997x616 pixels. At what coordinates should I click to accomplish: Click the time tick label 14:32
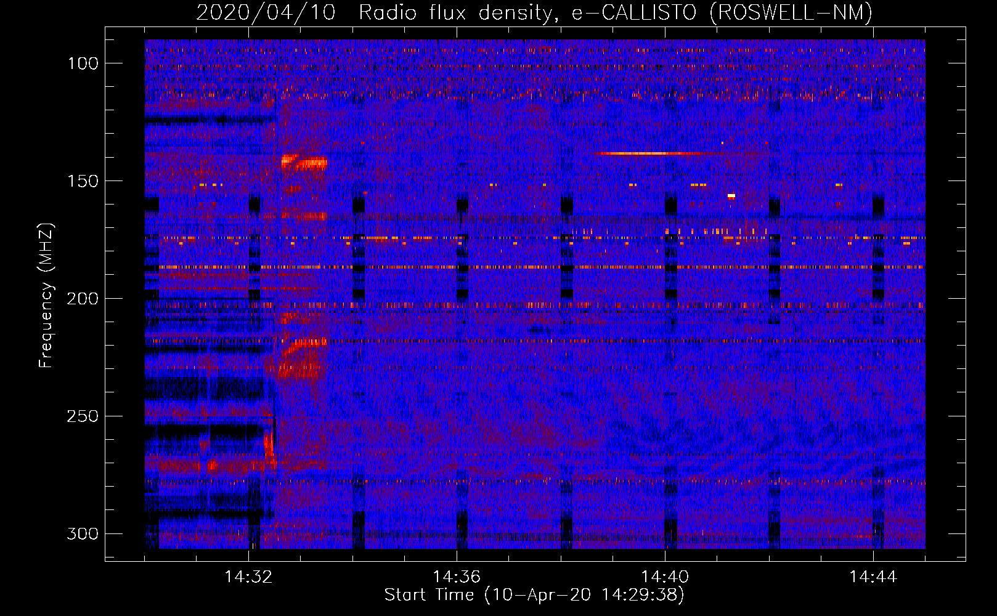[248, 577]
